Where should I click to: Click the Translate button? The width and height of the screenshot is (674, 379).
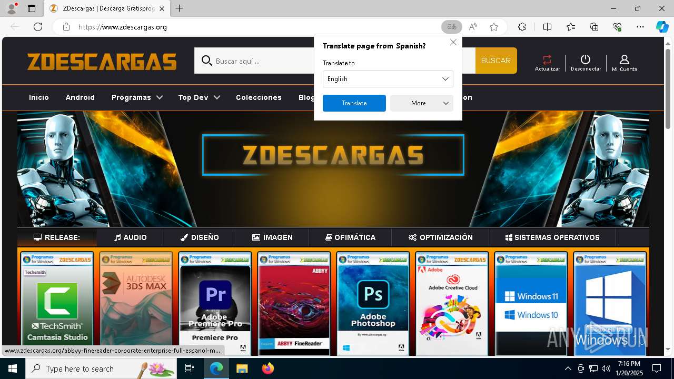[x=354, y=103]
